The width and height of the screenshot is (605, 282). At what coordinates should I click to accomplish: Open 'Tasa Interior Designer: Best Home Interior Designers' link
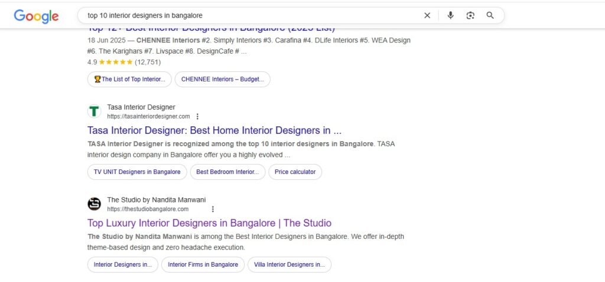tap(214, 130)
